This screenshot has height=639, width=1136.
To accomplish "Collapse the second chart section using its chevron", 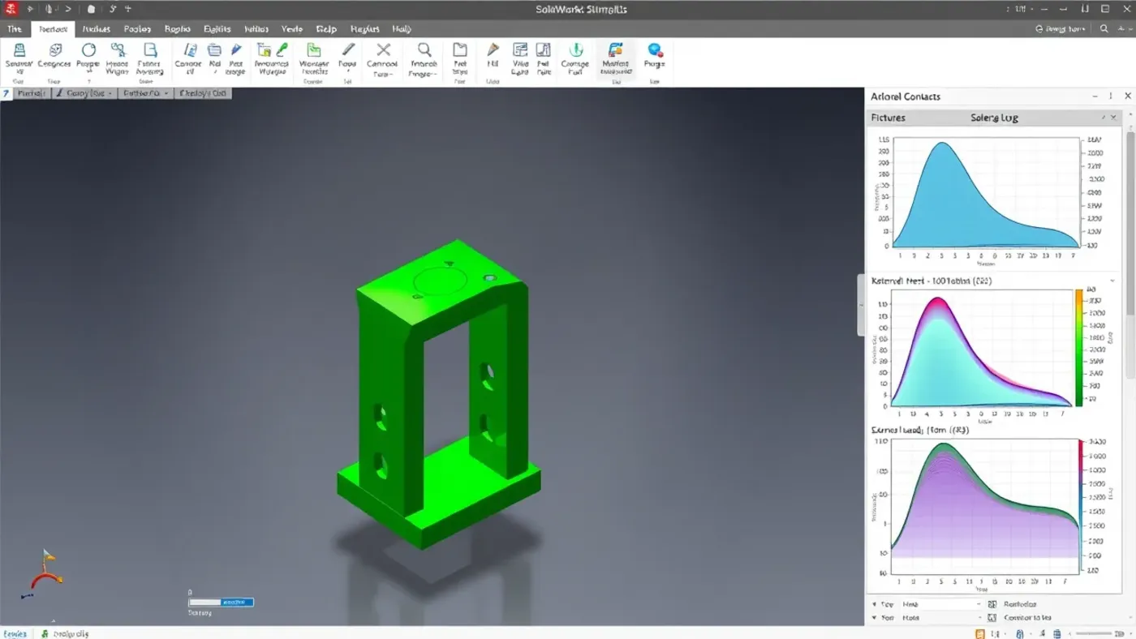I will point(1112,281).
